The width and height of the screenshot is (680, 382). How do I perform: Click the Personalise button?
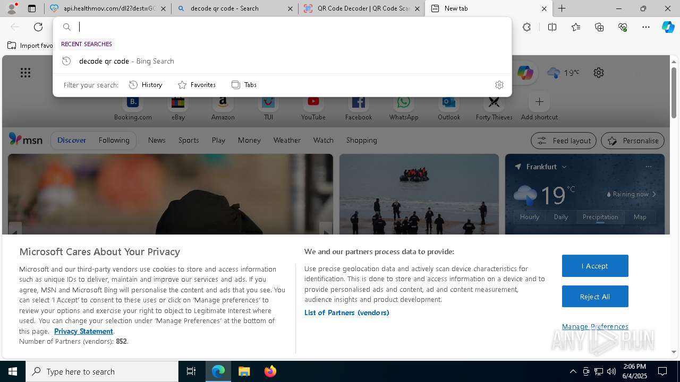tap(633, 141)
